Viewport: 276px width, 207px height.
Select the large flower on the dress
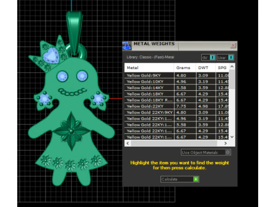pyautogui.click(x=71, y=131)
